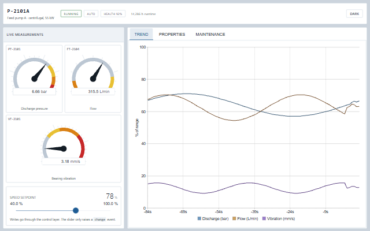Click the SPEED SETPOINT label

(x=23, y=198)
